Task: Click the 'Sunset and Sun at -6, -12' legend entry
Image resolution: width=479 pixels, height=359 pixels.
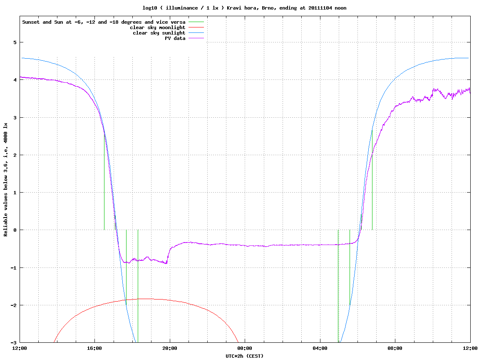Action: [104, 22]
